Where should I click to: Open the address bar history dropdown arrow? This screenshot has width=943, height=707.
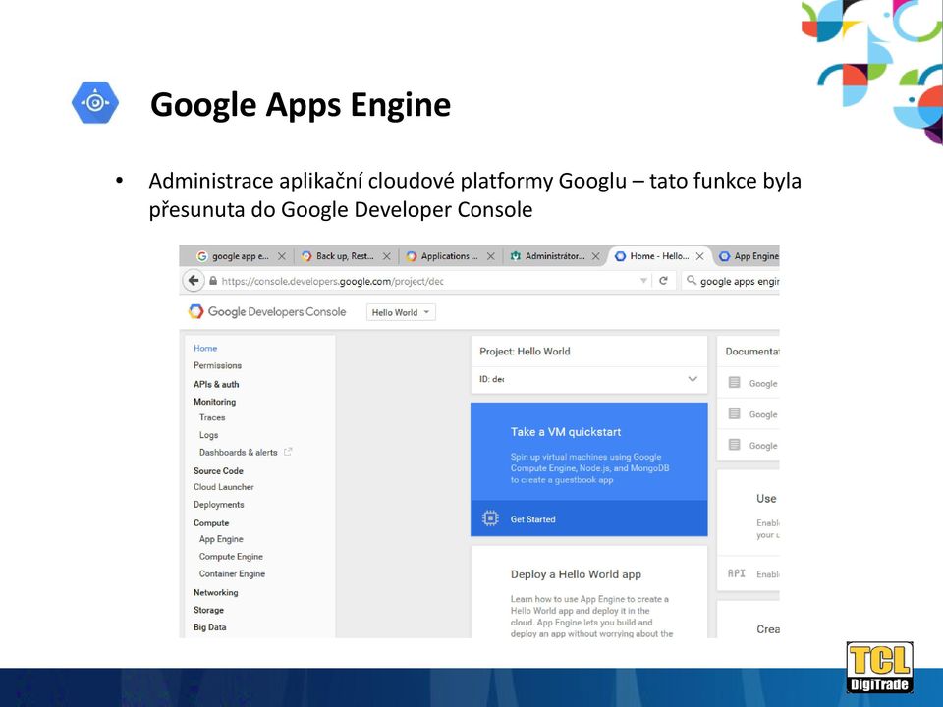[x=643, y=281]
